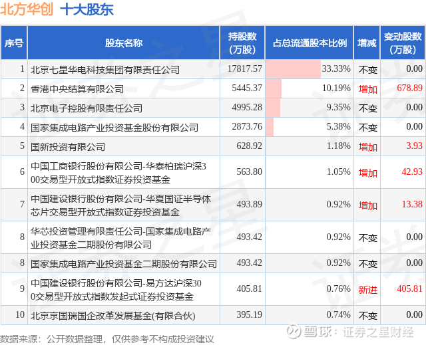Click the 17817.57 shares value

(x=245, y=68)
